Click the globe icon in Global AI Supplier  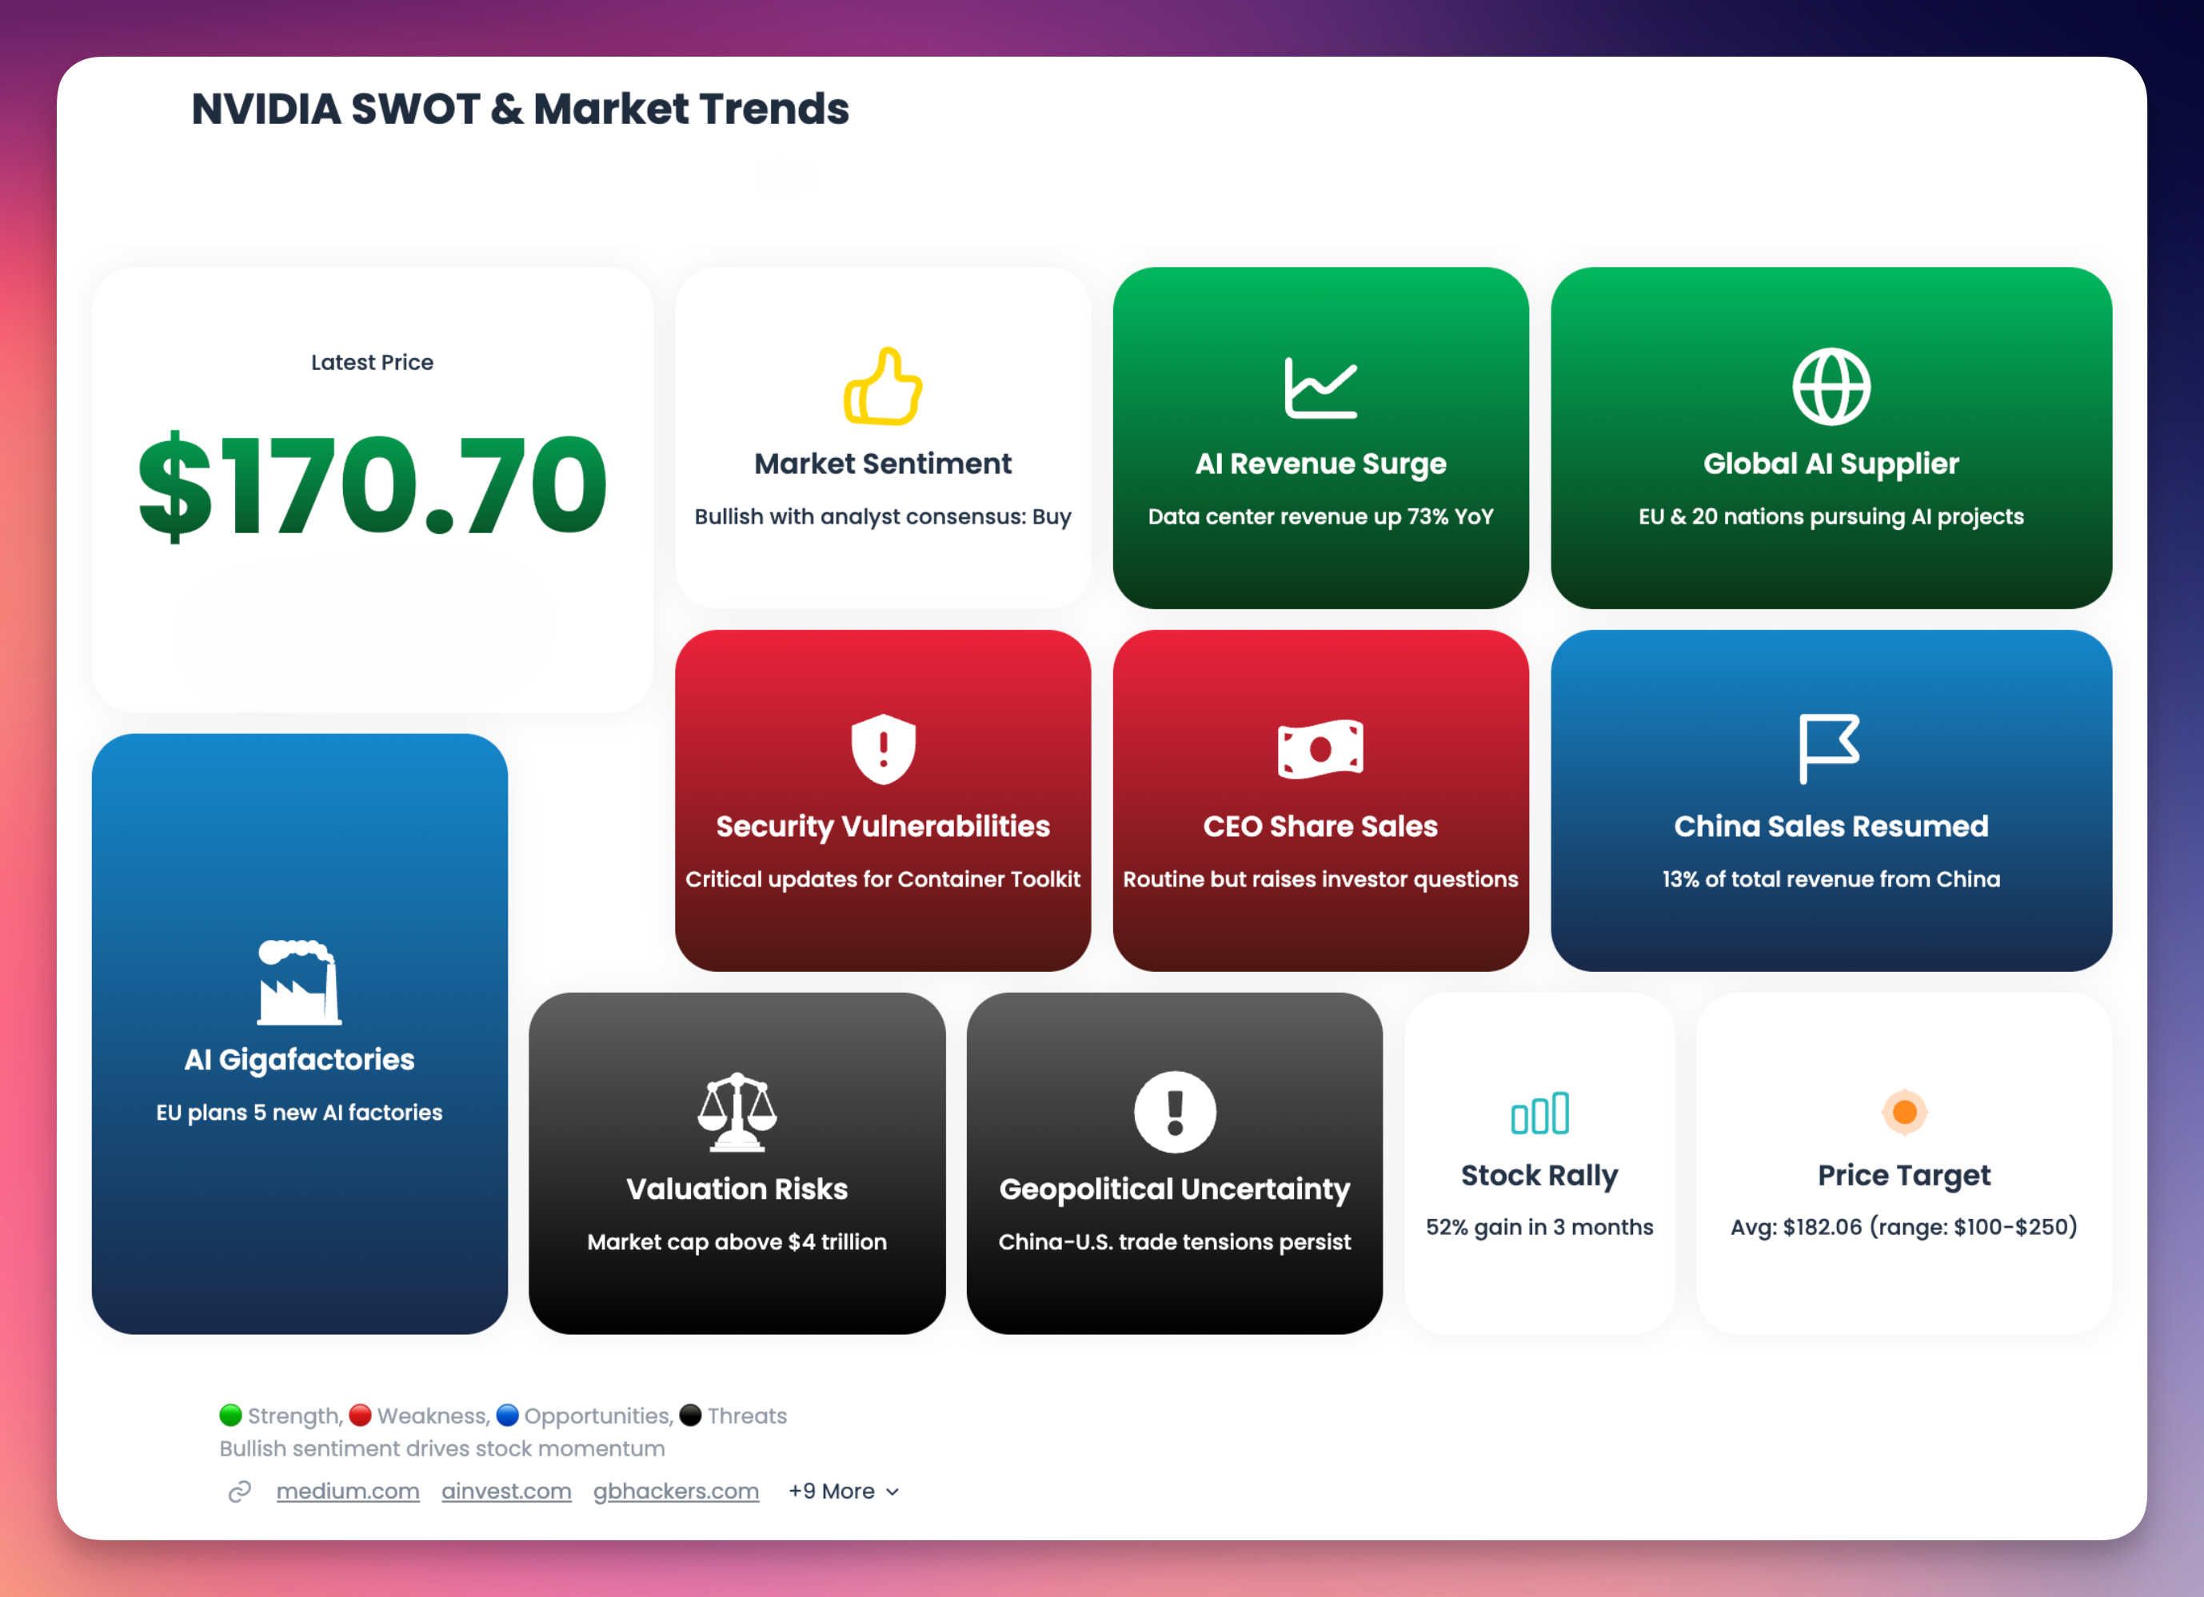point(1830,387)
